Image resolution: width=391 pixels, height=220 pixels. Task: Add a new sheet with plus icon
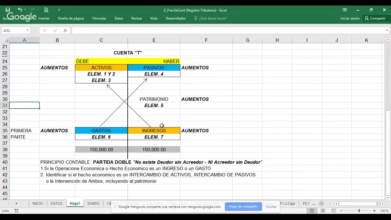tap(321, 204)
